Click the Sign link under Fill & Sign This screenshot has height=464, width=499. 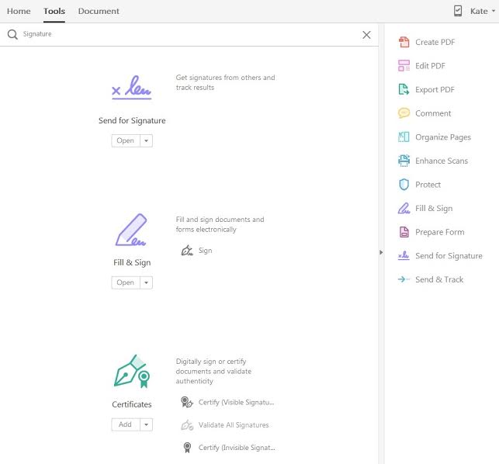click(205, 251)
